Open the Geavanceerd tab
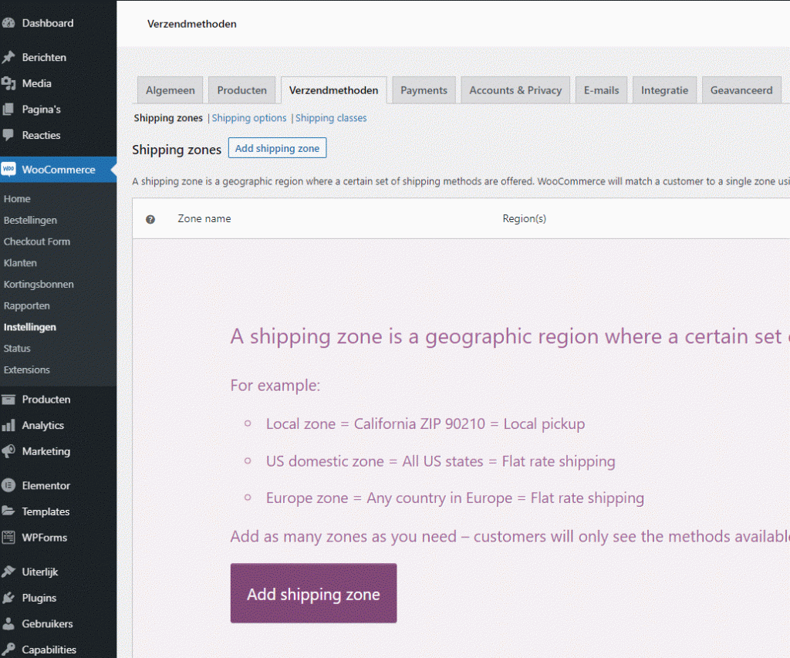The width and height of the screenshot is (790, 658). [x=741, y=90]
